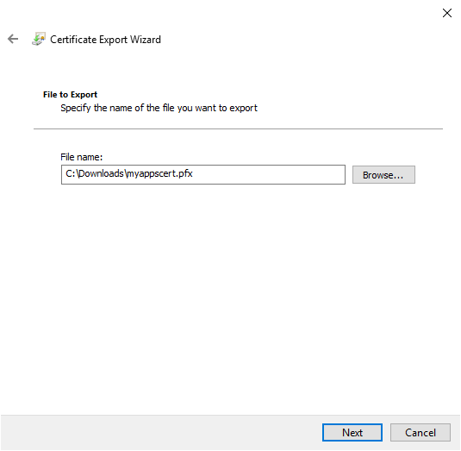This screenshot has height=451, width=461.
Task: Open the Browse... file picker
Action: click(383, 175)
